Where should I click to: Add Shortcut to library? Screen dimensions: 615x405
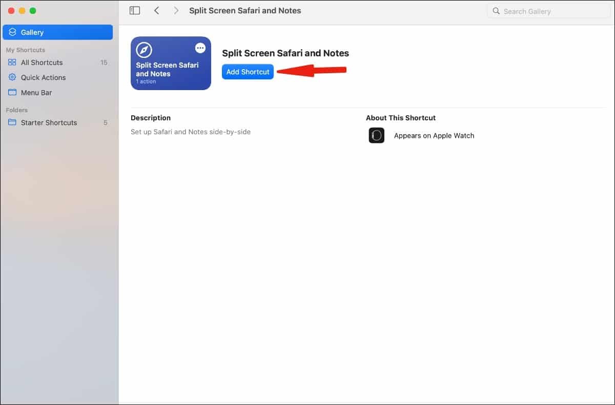[x=248, y=72]
